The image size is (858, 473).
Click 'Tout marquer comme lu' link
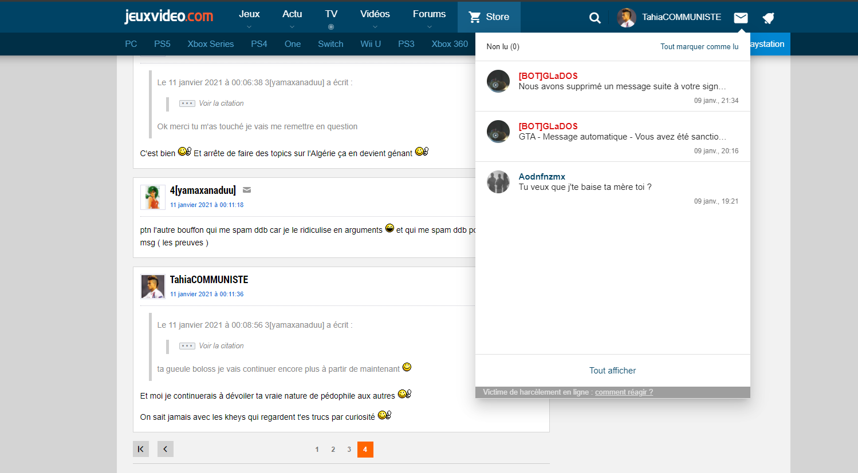pyautogui.click(x=699, y=47)
